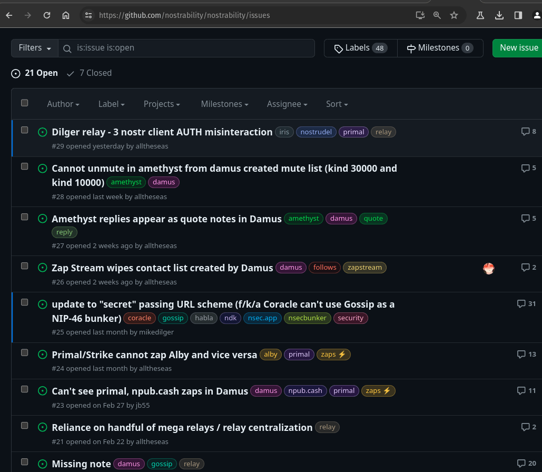
Task: Install app icon in the address bar
Action: point(420,15)
